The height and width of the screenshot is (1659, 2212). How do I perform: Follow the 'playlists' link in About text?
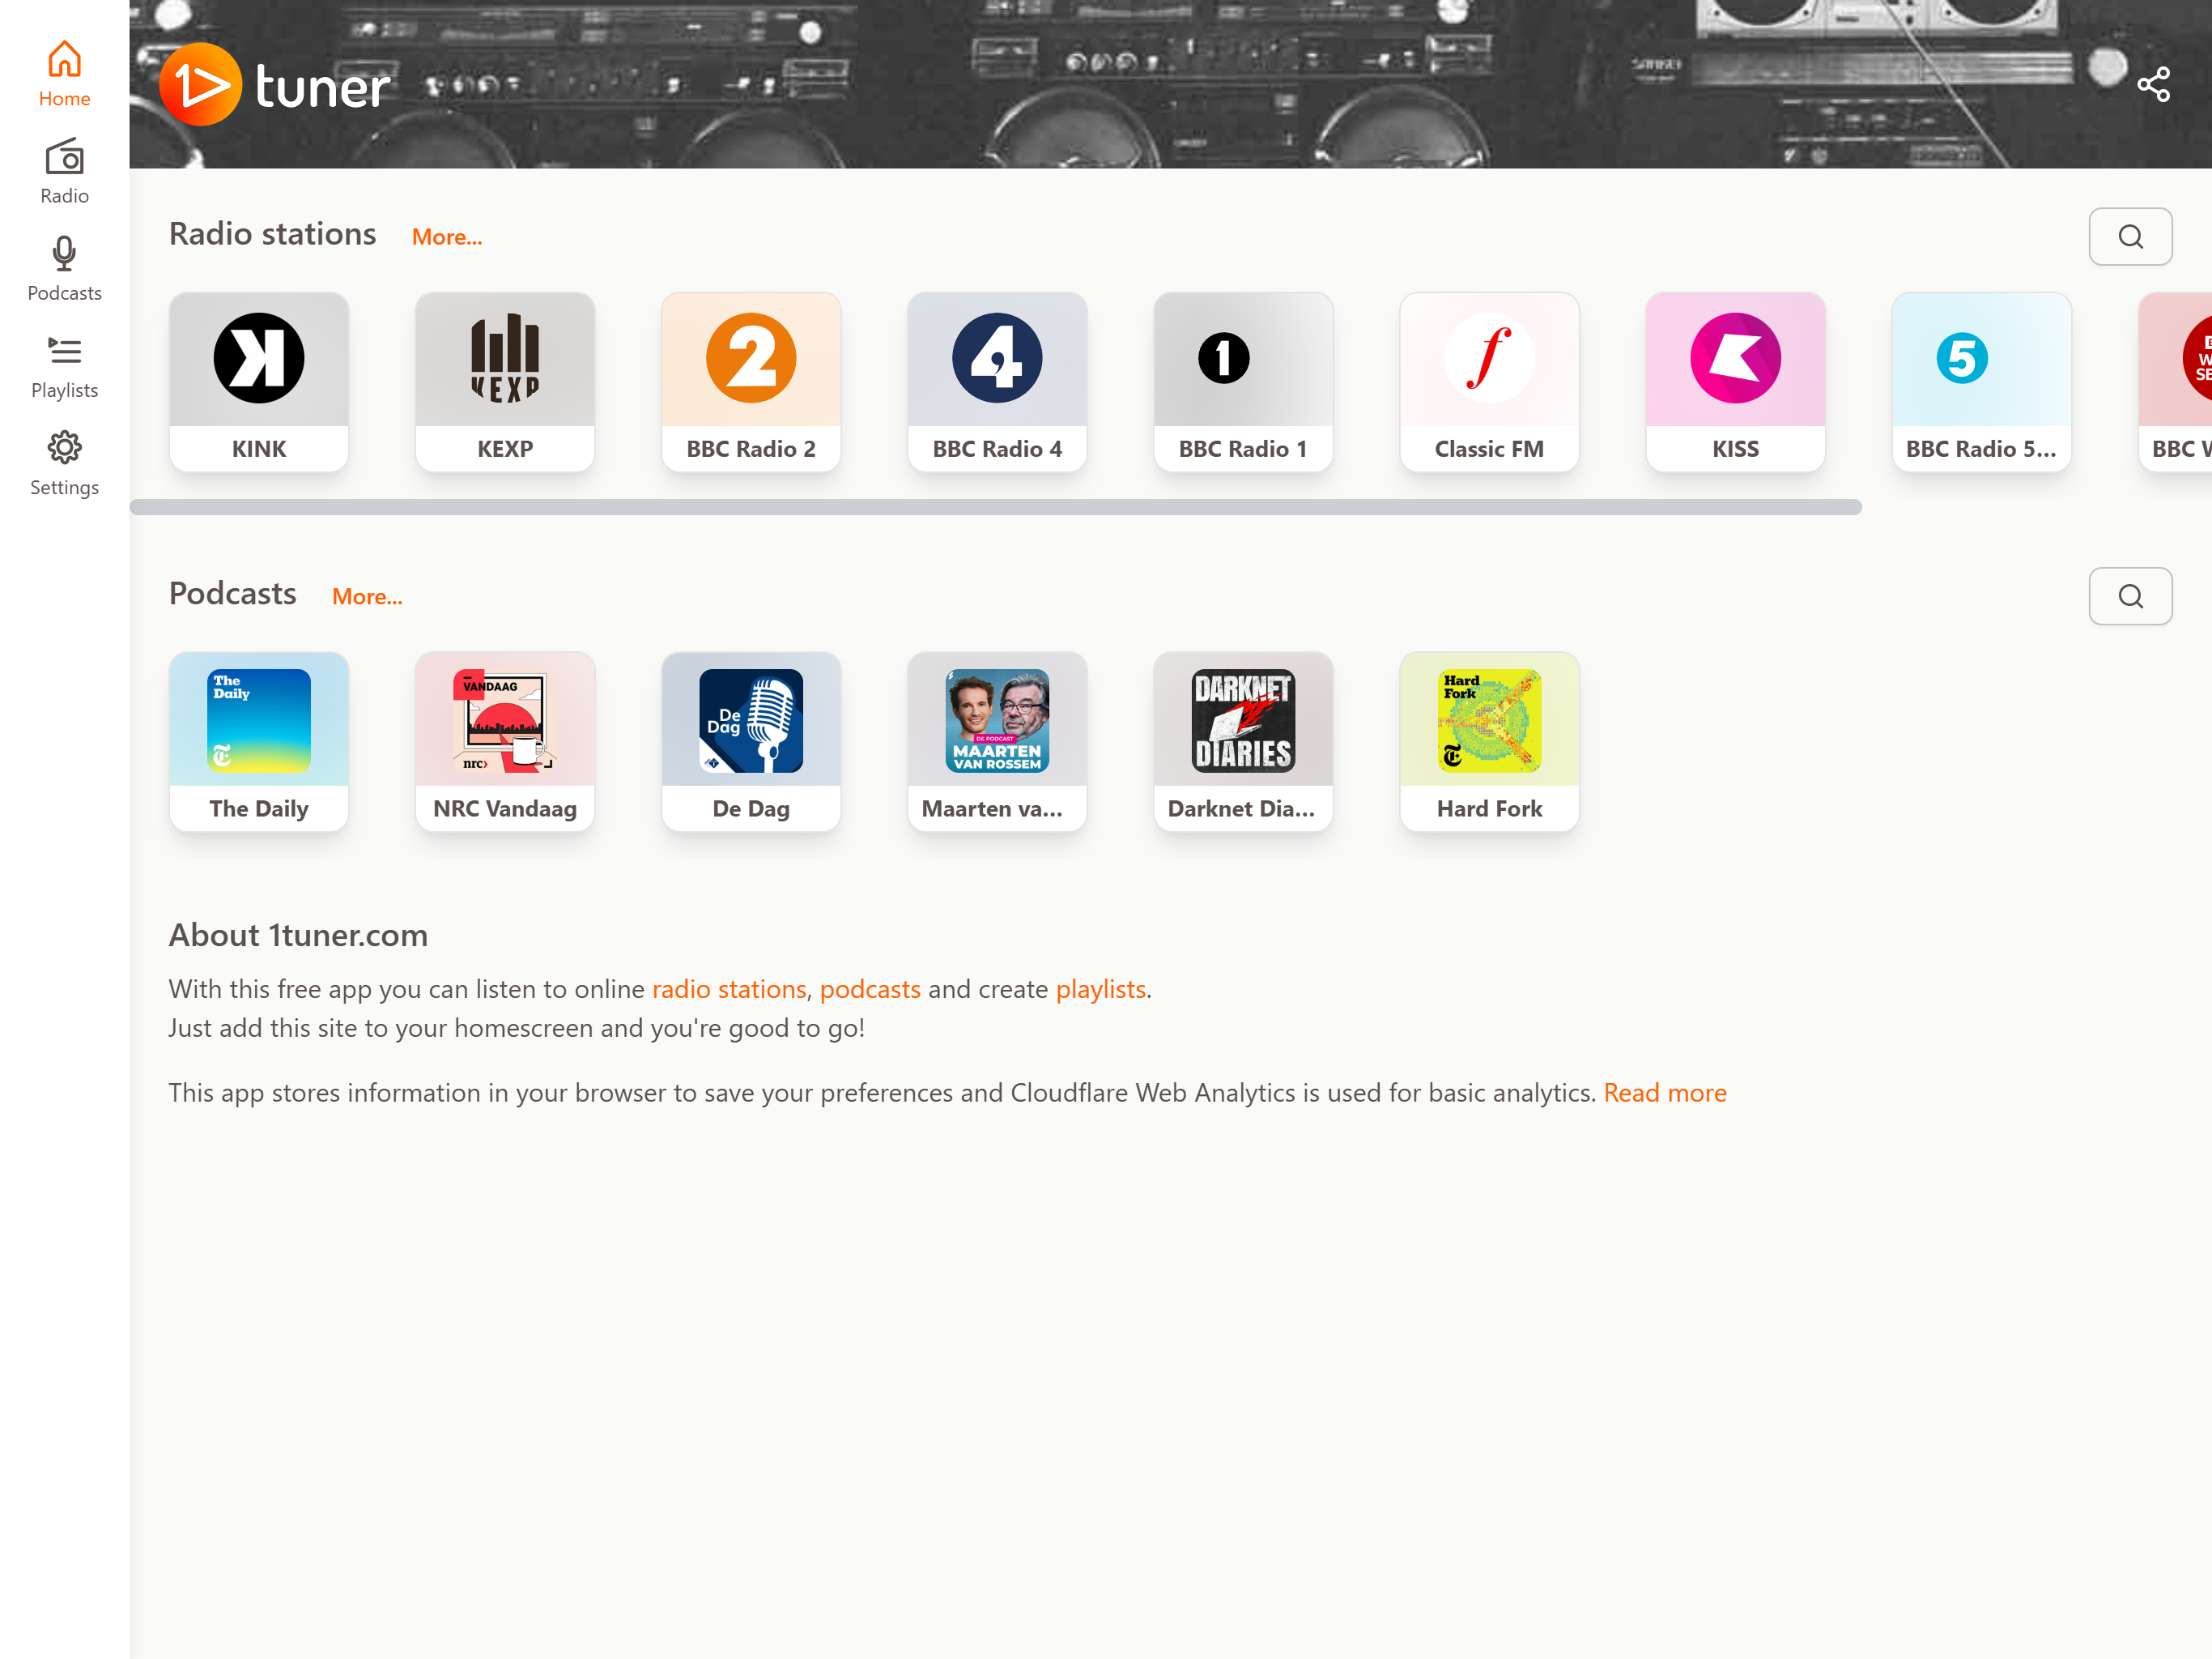[x=1100, y=988]
